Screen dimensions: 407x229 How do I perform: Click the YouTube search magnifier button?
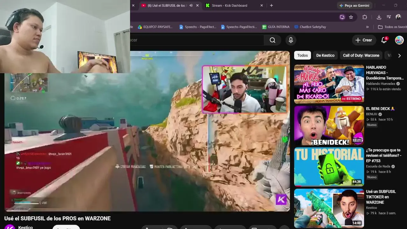point(272,40)
